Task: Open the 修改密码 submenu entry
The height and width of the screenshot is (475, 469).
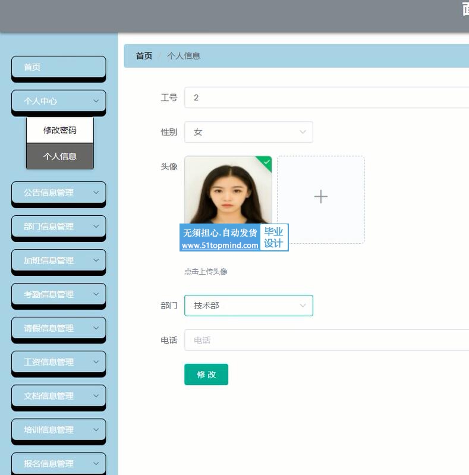Action: pyautogui.click(x=60, y=130)
